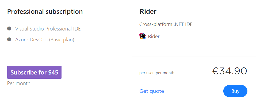Open the Get quote link

[152, 91]
